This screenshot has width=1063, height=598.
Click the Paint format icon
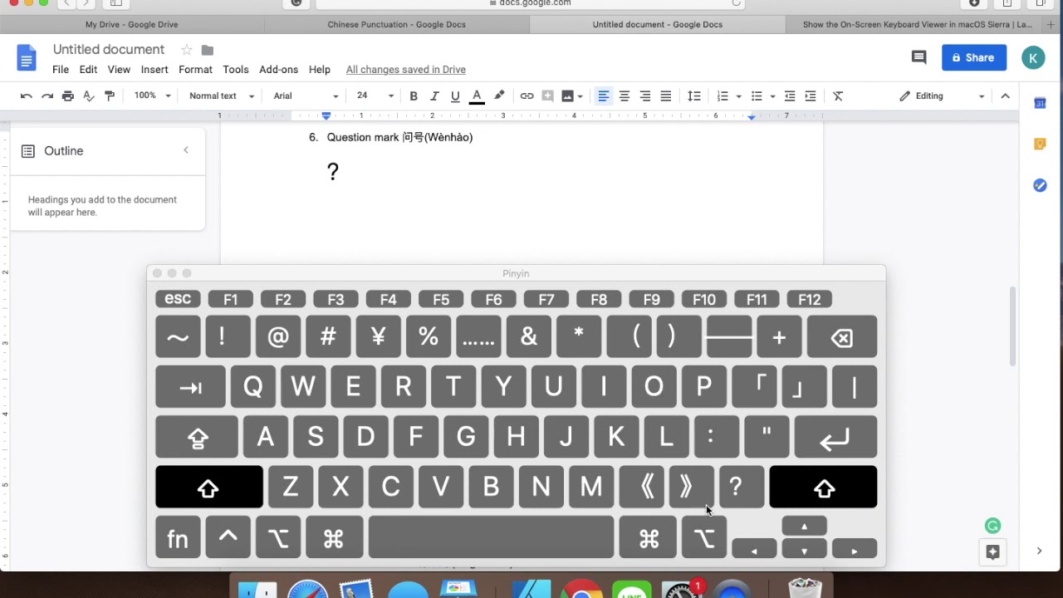coord(110,96)
